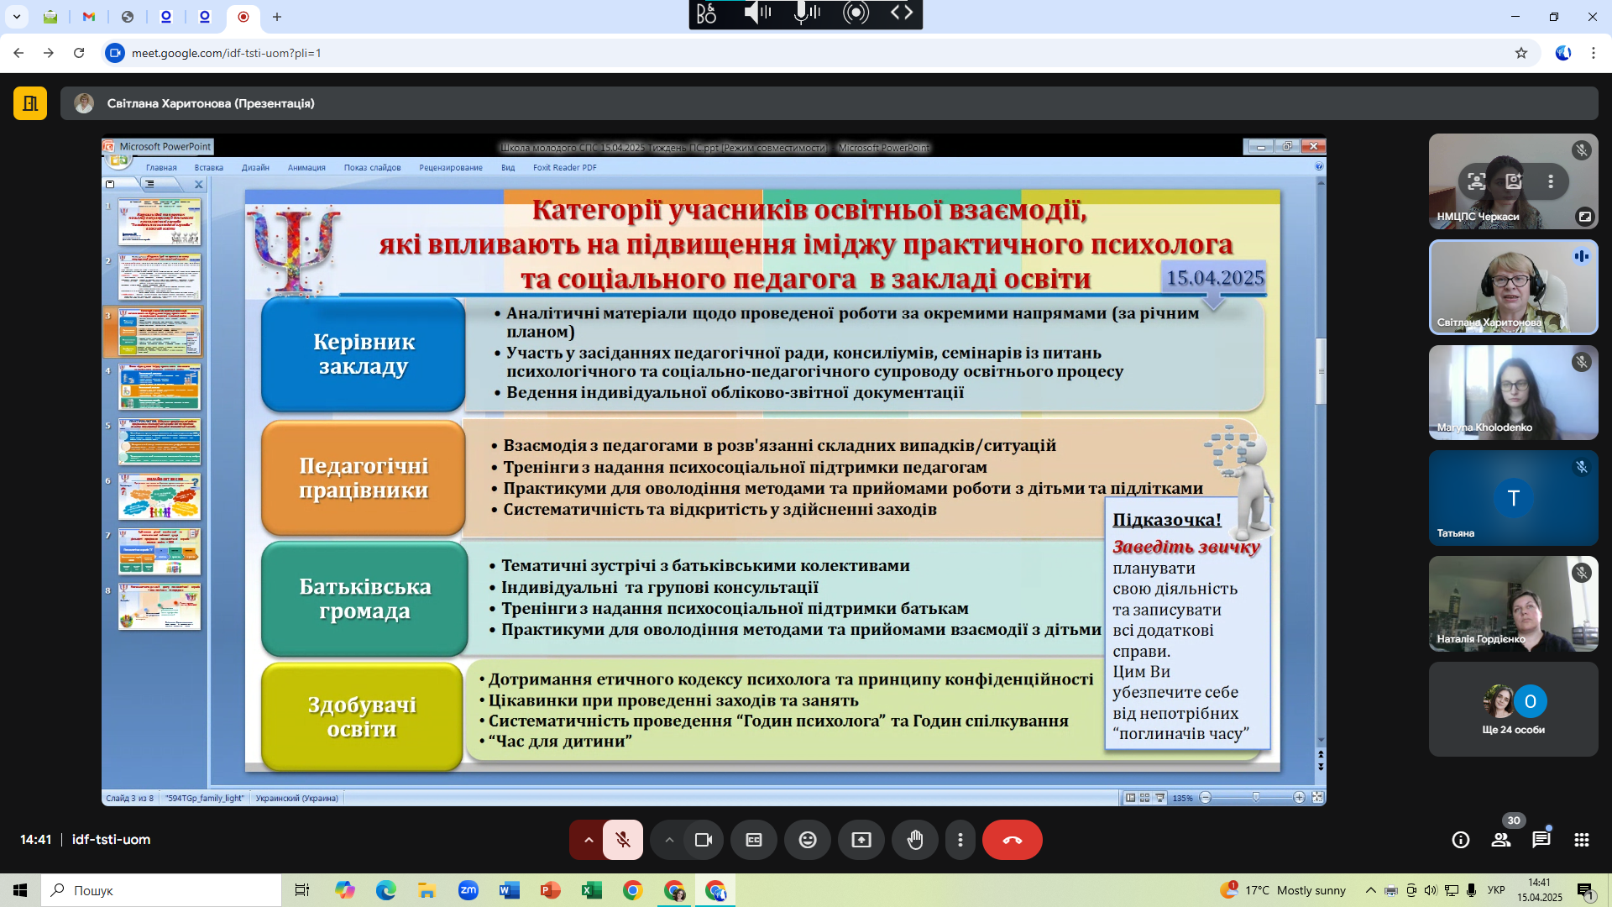Toggle closed captions button
This screenshot has width=1612, height=907.
click(x=754, y=840)
